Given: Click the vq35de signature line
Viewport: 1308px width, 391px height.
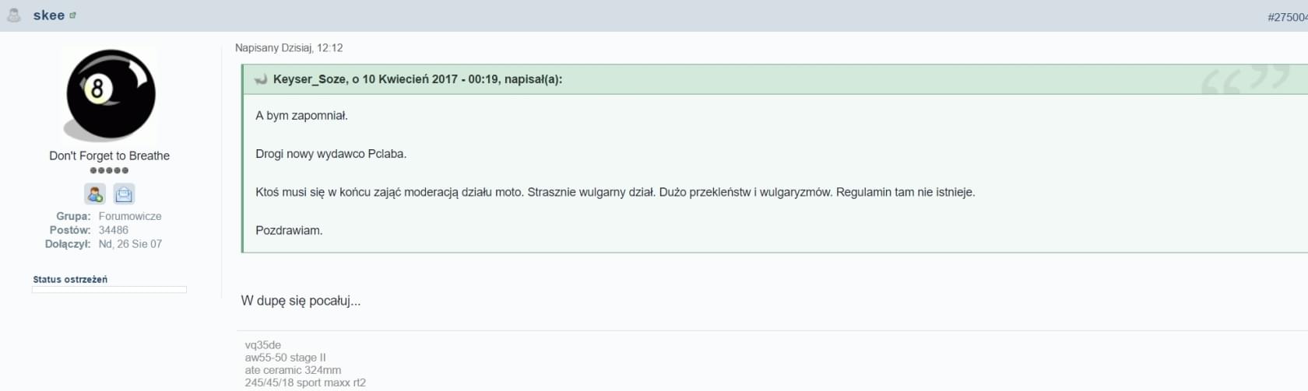Looking at the screenshot, I should point(263,345).
